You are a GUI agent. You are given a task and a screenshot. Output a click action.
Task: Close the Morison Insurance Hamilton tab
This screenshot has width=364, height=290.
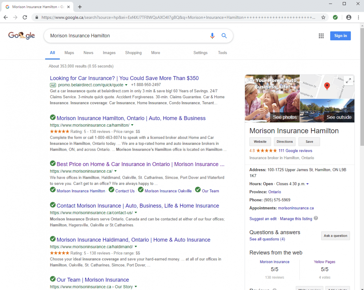(x=69, y=7)
